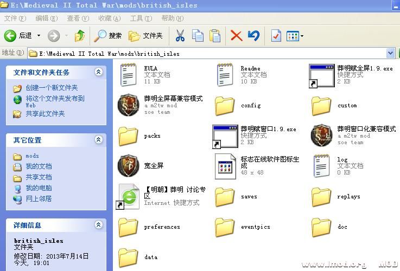The width and height of the screenshot is (400, 271).
Task: Select 葬明全屏幕兼容模式 shield icon
Action: (128, 105)
